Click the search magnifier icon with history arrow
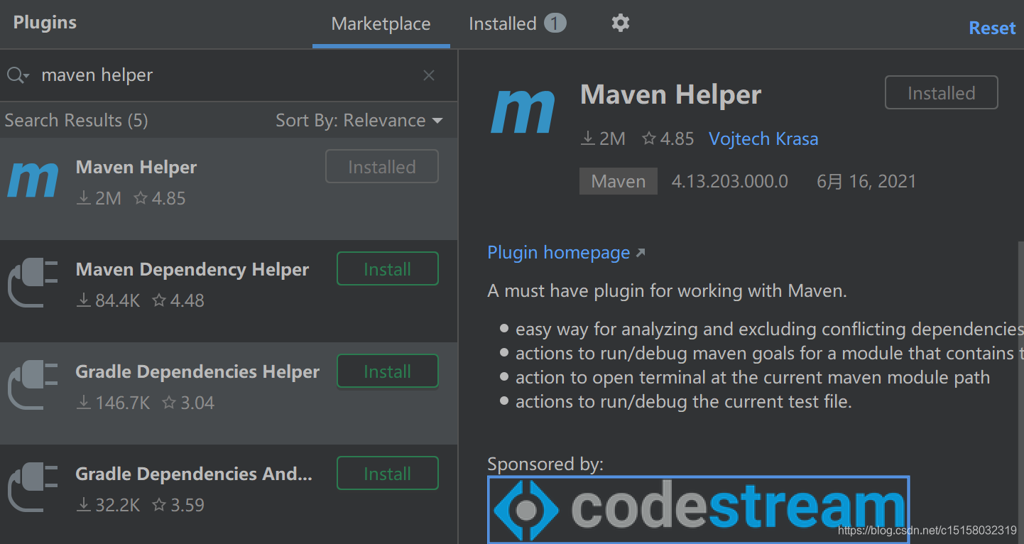 (x=18, y=75)
